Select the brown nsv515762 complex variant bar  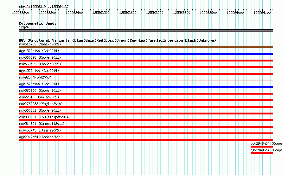[x=146, y=47]
